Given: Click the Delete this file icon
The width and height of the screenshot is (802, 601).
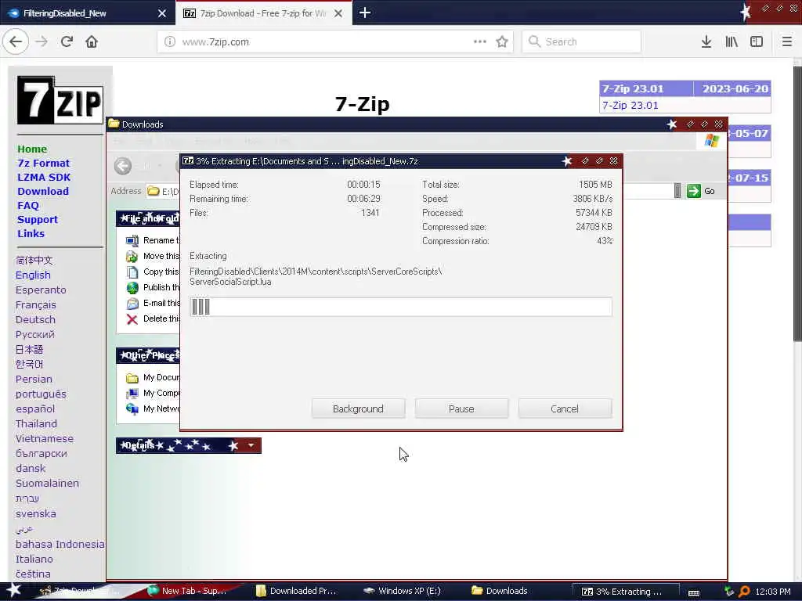Looking at the screenshot, I should pos(132,319).
